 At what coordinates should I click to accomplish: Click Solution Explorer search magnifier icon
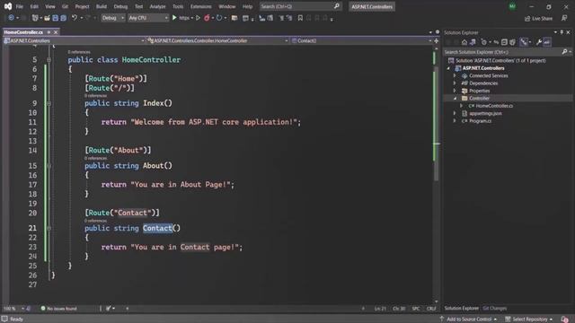pyautogui.click(x=564, y=52)
